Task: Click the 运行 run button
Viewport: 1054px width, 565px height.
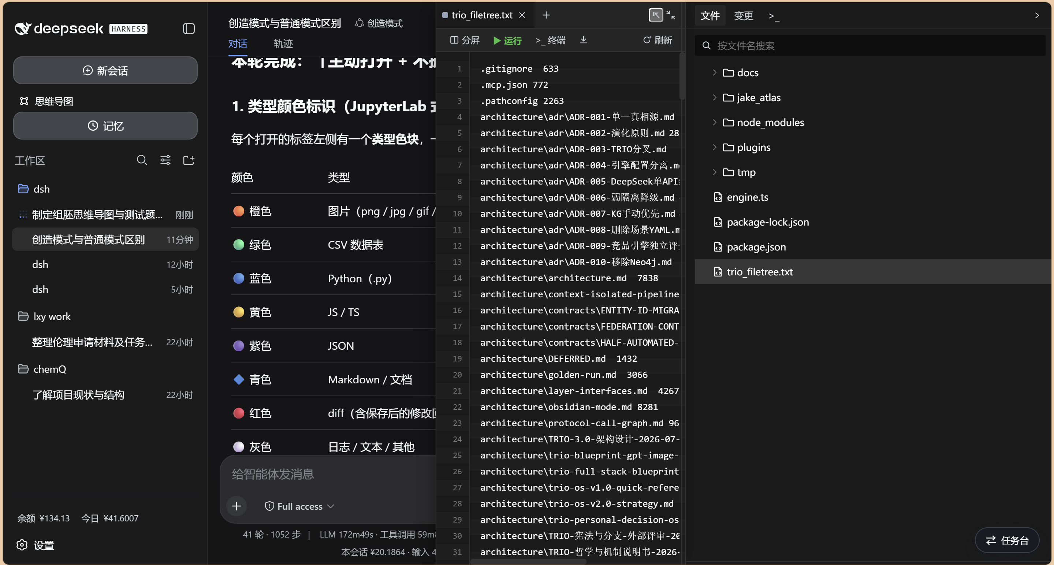Action: tap(507, 41)
